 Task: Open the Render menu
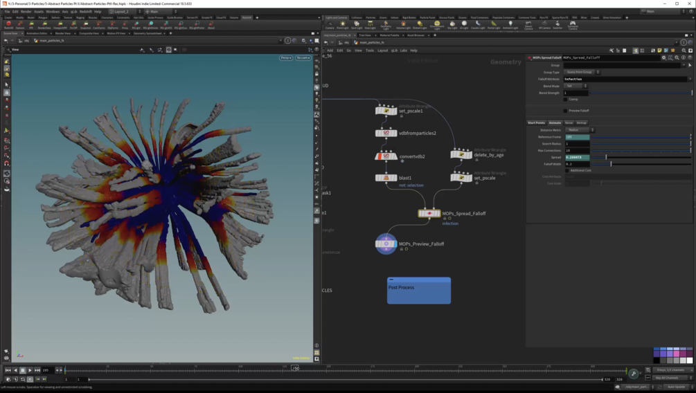pyautogui.click(x=26, y=12)
